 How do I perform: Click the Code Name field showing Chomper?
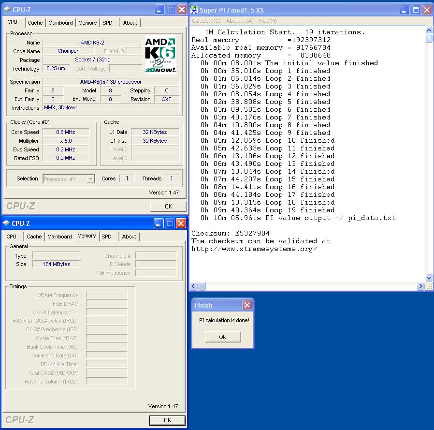pyautogui.click(x=68, y=51)
